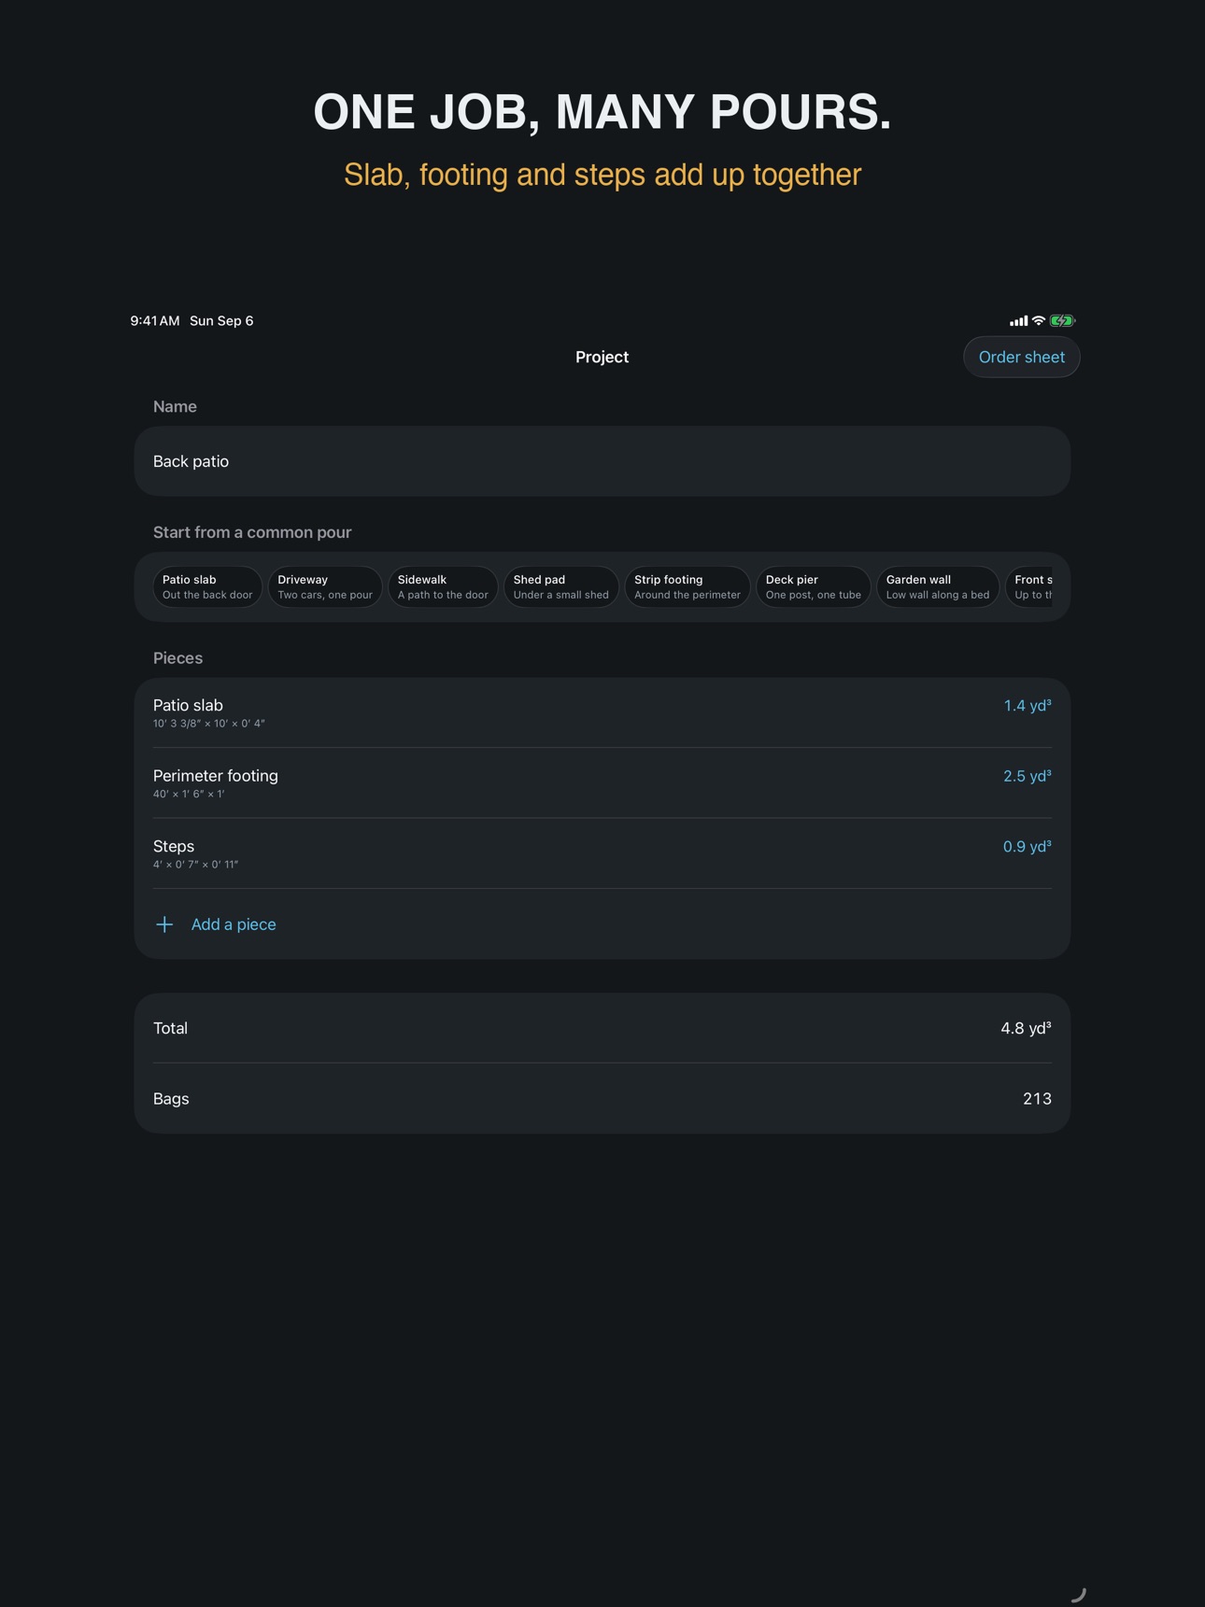Click the Start from a common pour header
1205x1607 pixels.
pyautogui.click(x=252, y=532)
